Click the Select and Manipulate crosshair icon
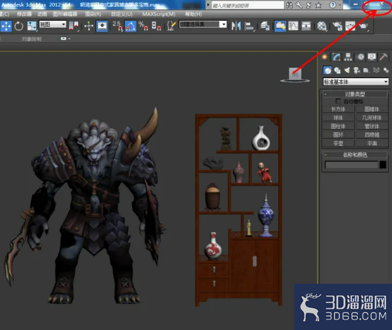 [x=89, y=26]
